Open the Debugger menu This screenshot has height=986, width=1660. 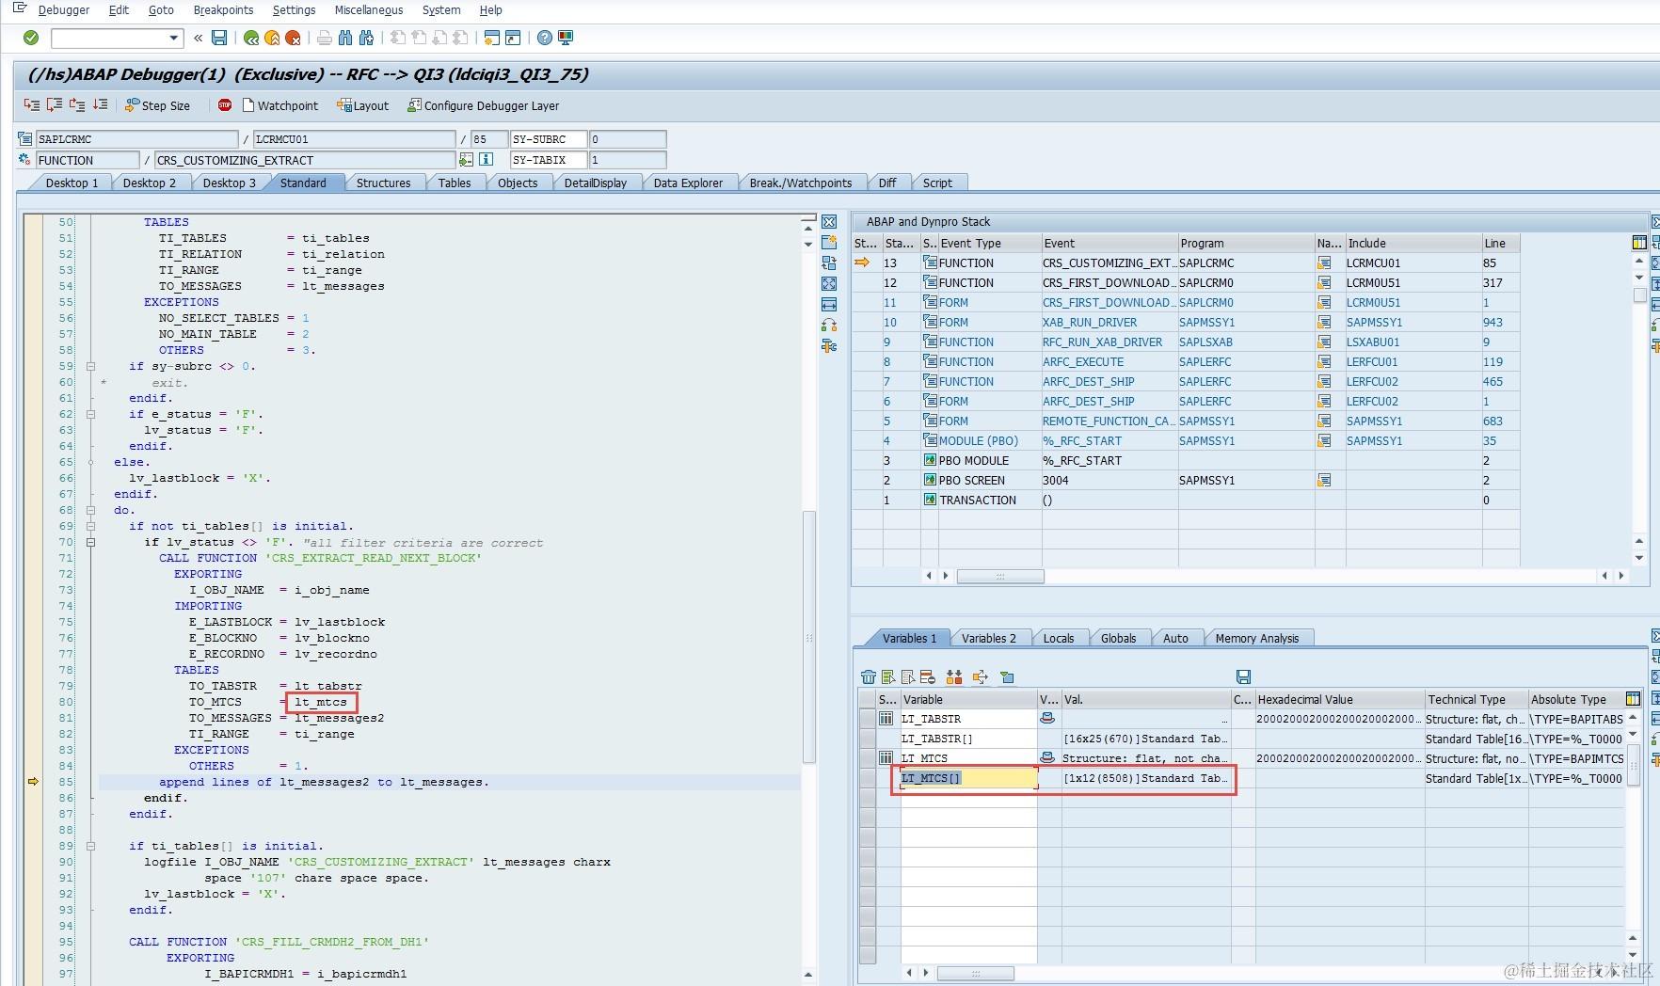coord(64,10)
